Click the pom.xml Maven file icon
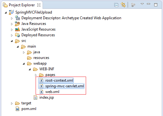 pyautogui.click(x=18, y=109)
